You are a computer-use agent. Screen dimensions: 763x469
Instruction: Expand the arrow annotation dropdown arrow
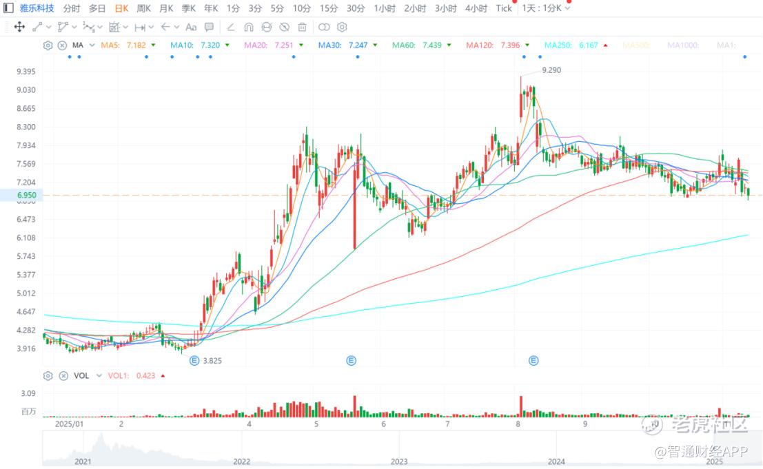click(176, 28)
